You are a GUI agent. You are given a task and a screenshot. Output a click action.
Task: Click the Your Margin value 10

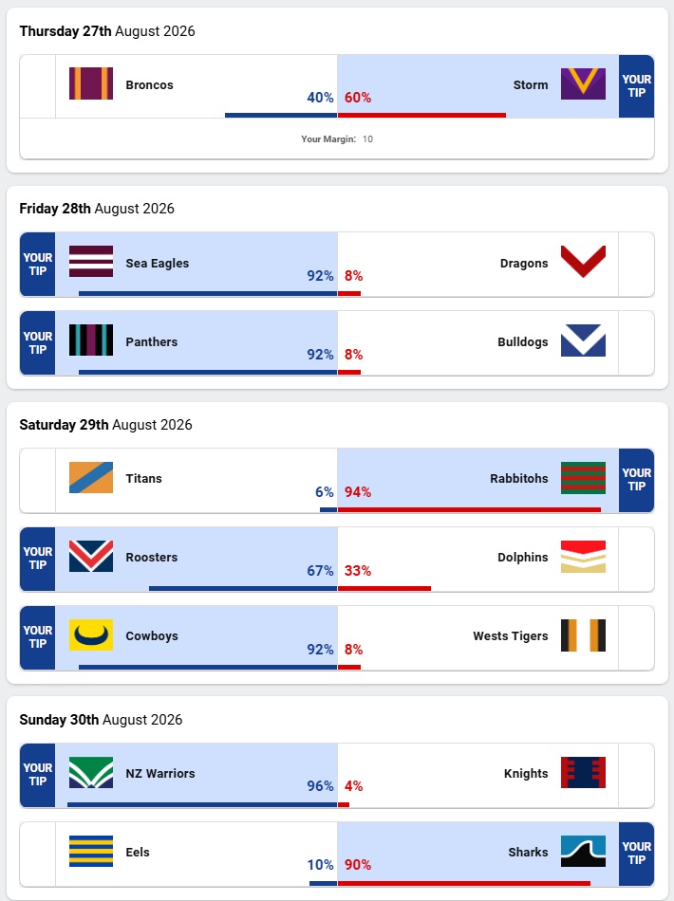tap(367, 139)
